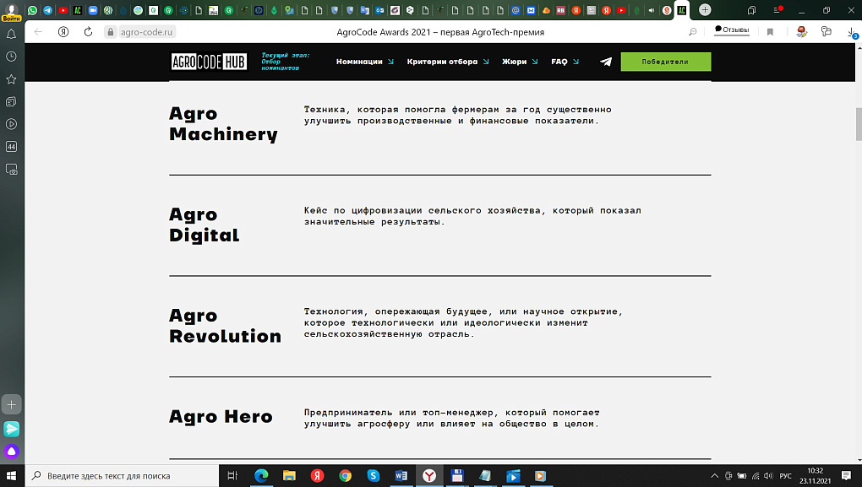Open the Windows action center notifications
Viewport: 862px width, 487px height.
(x=847, y=475)
